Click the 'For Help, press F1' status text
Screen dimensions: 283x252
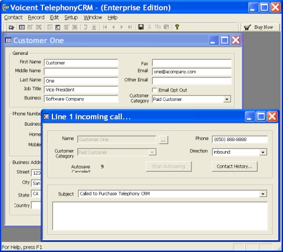click(x=22, y=247)
